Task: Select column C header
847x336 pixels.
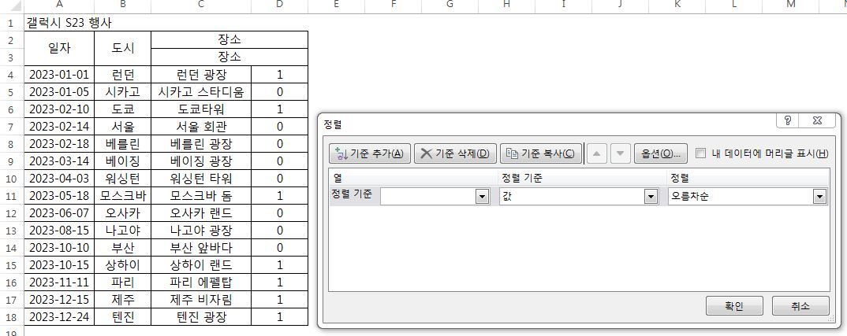Action: (x=201, y=5)
